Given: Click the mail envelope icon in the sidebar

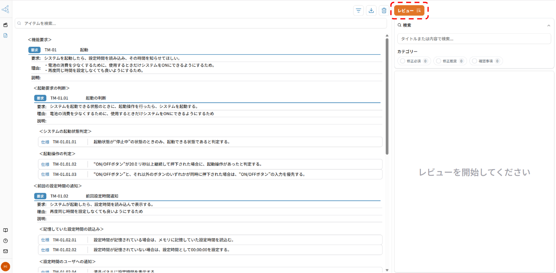Looking at the screenshot, I should (5, 251).
